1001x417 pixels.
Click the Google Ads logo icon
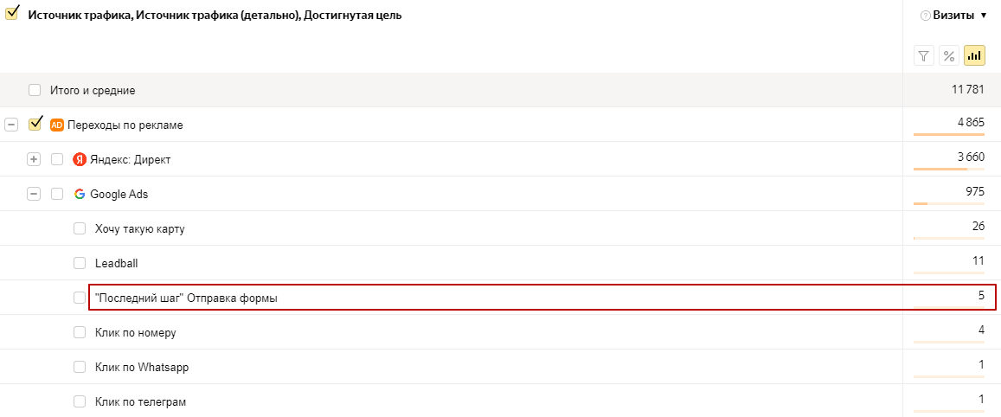pos(79,194)
